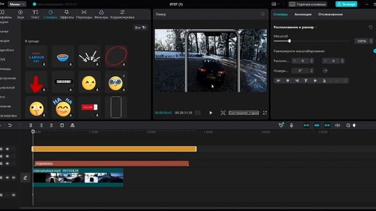Toggle auto snapping on the timeline

[x=317, y=125]
